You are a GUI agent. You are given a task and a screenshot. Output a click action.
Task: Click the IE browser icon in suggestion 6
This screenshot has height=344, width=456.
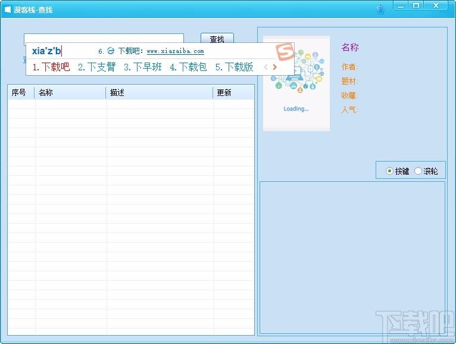[x=111, y=51]
